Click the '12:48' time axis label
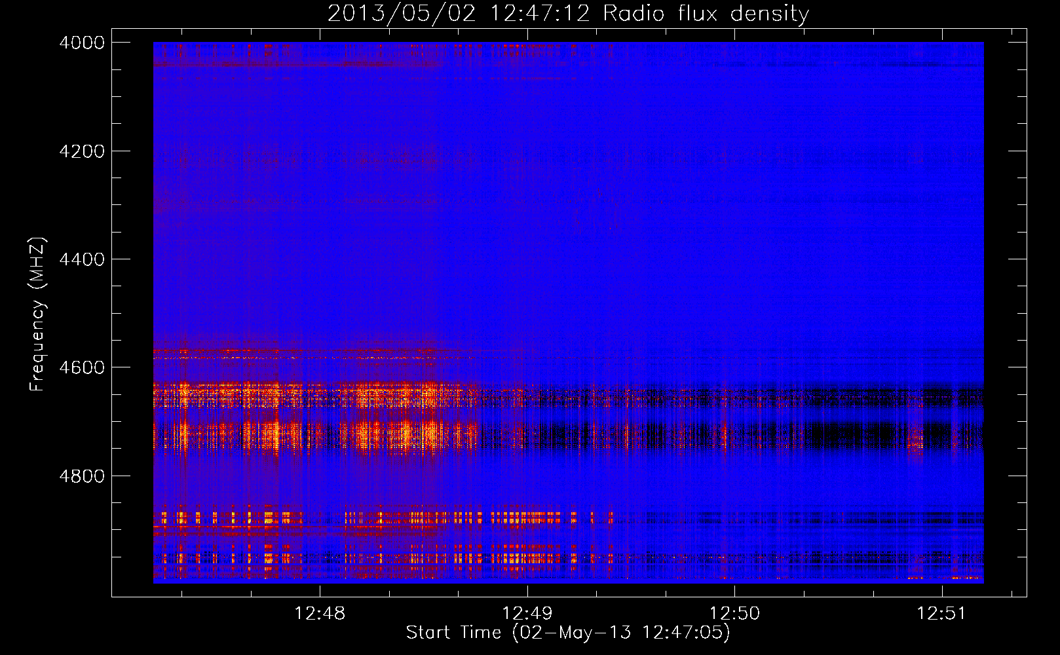The width and height of the screenshot is (1060, 655). (x=320, y=613)
